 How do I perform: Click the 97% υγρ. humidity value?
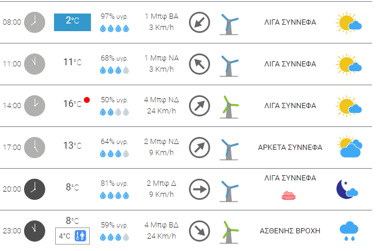114,16
